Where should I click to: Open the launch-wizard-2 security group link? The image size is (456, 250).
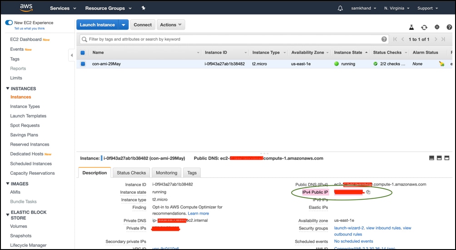point(349,228)
